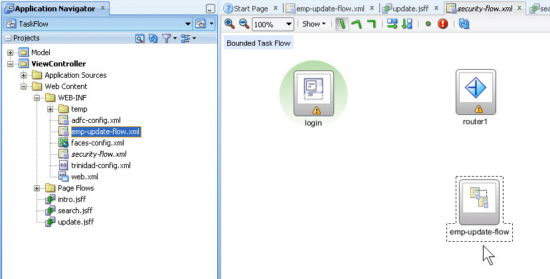550x279 pixels.
Task: Click the green dot toolbar icon
Action: (428, 24)
